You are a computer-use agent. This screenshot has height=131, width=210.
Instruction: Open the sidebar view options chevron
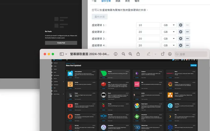click(x=66, y=54)
